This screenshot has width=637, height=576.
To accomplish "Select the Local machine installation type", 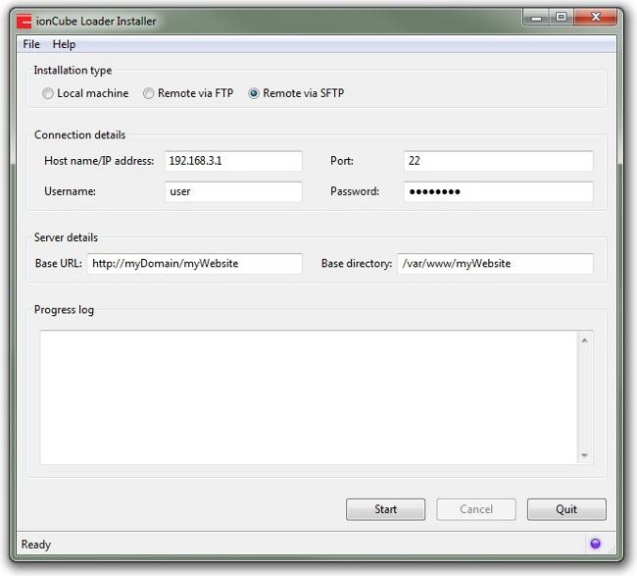I will tap(48, 94).
